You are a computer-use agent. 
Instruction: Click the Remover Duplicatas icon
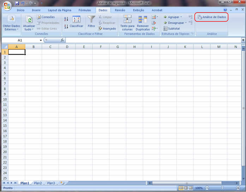point(143,19)
